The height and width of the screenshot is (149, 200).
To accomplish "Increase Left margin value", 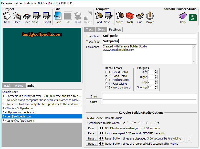I will (x=155, y=71).
